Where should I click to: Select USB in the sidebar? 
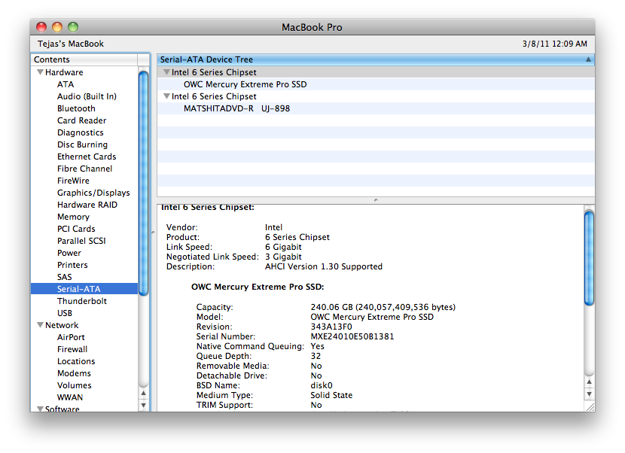65,313
